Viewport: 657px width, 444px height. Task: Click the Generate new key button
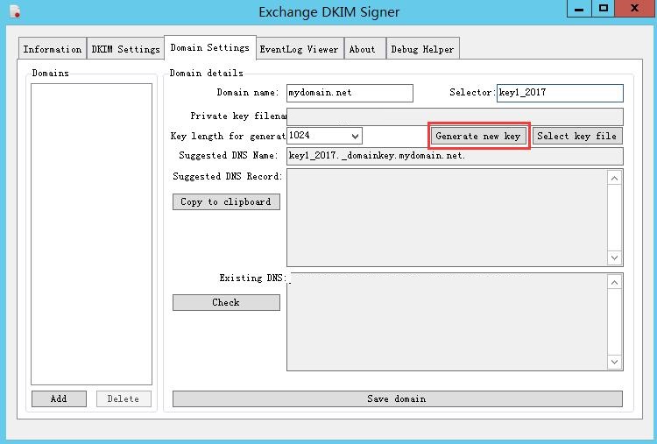(x=477, y=136)
